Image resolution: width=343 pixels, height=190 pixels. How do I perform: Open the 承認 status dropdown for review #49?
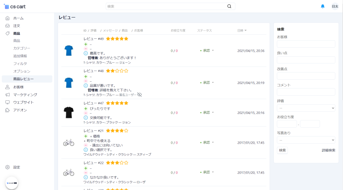(x=208, y=50)
